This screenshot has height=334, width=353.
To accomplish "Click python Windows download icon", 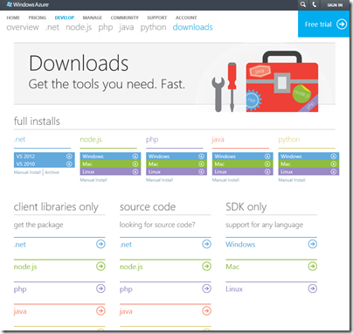I will tap(334, 157).
